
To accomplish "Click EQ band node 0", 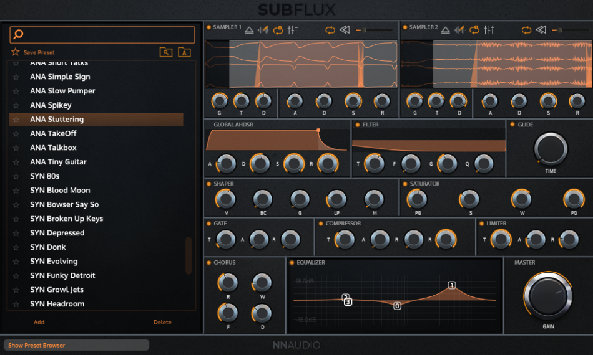I will pyautogui.click(x=397, y=306).
